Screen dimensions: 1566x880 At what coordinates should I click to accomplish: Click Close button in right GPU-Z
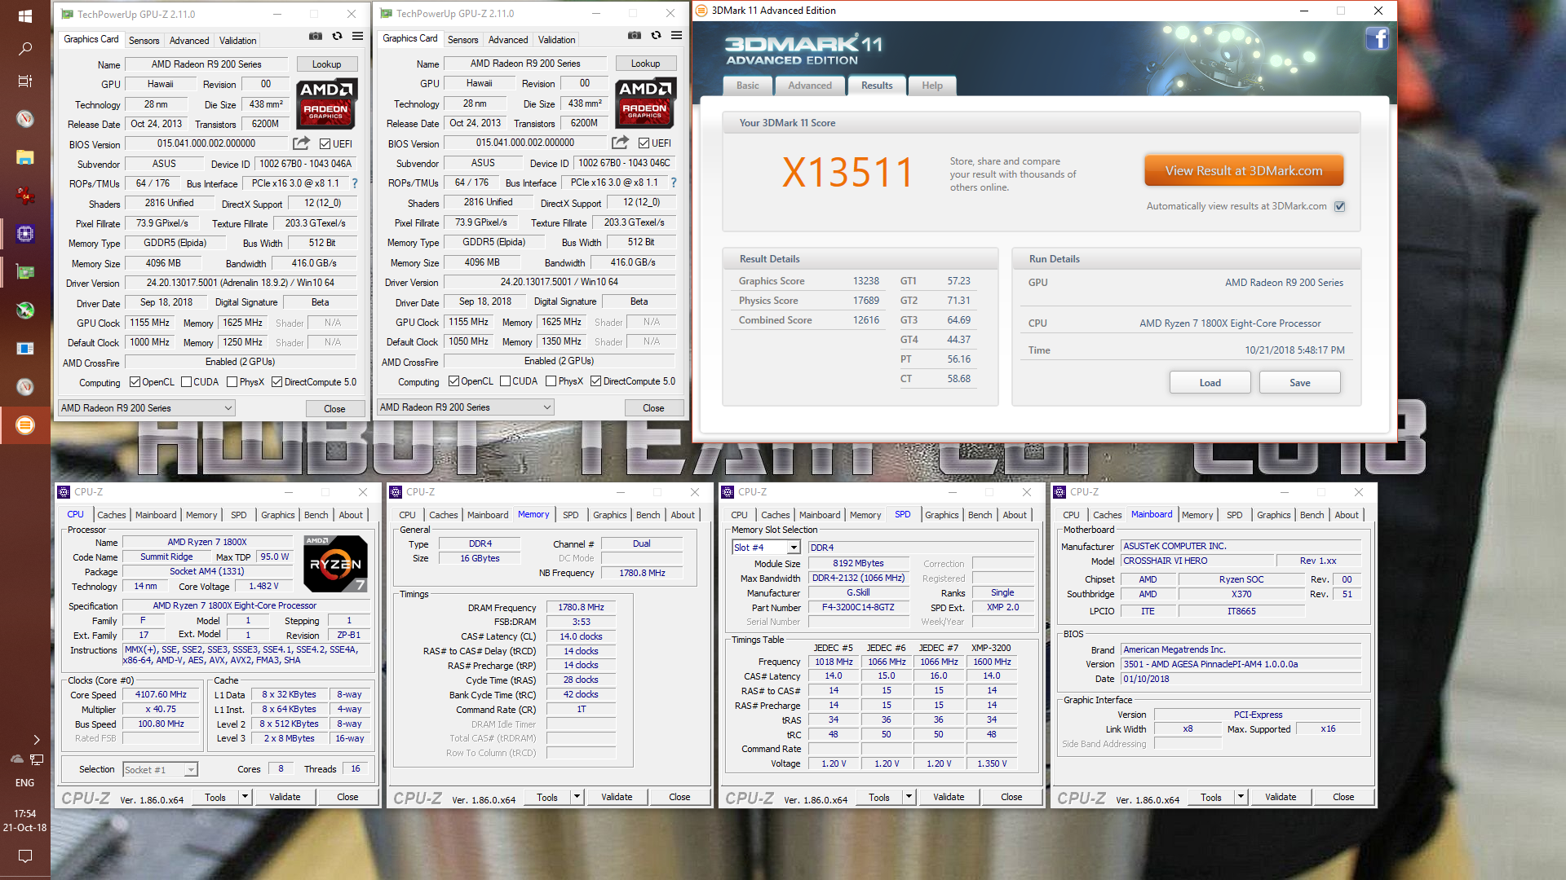pos(653,408)
